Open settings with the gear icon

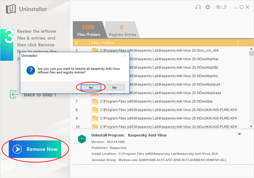point(208,7)
